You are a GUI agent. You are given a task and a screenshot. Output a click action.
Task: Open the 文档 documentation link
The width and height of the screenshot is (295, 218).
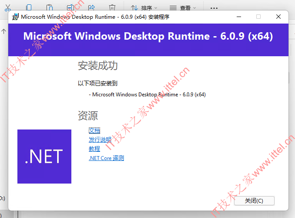(x=94, y=130)
